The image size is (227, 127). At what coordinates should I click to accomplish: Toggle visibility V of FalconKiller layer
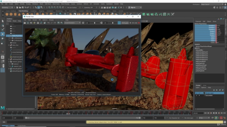(x=196, y=96)
